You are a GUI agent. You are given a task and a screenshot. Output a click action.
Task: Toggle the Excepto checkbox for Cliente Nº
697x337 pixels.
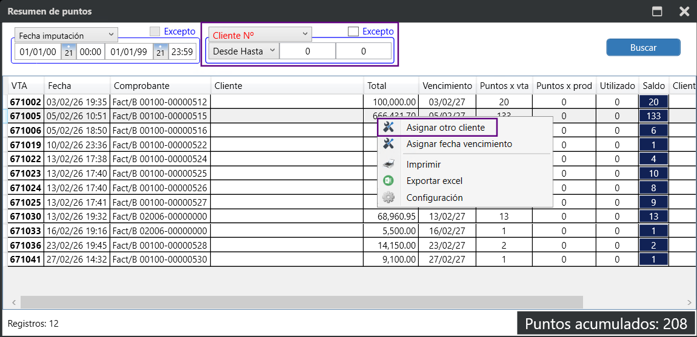point(353,31)
